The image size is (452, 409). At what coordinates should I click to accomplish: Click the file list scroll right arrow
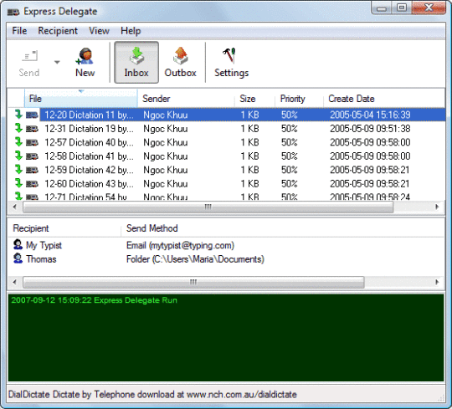(x=437, y=207)
